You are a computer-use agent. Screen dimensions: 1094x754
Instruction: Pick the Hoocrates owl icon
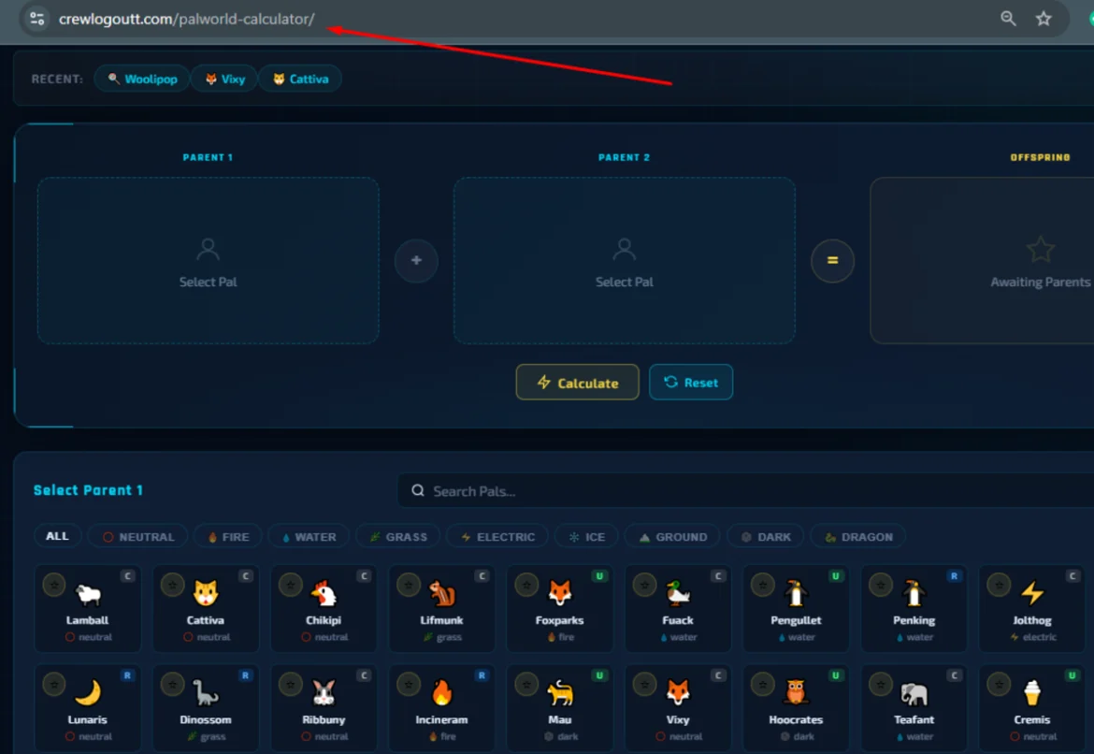(x=796, y=693)
